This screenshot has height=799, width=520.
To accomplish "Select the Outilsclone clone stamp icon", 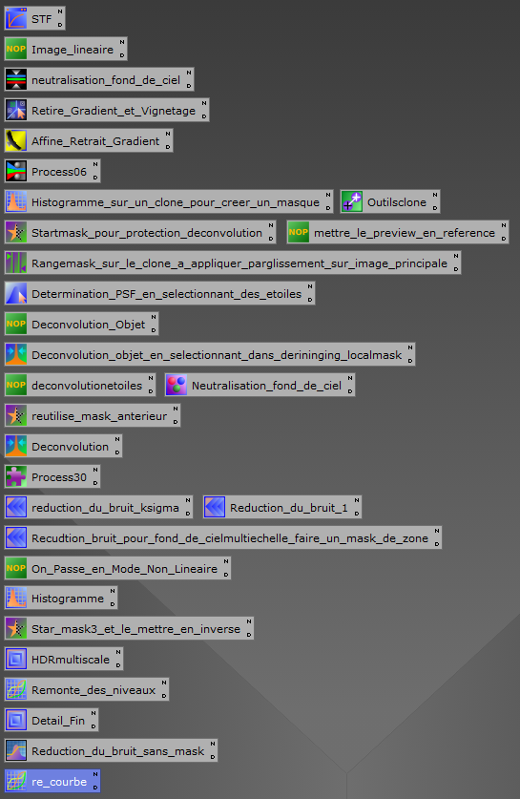I will (x=351, y=202).
